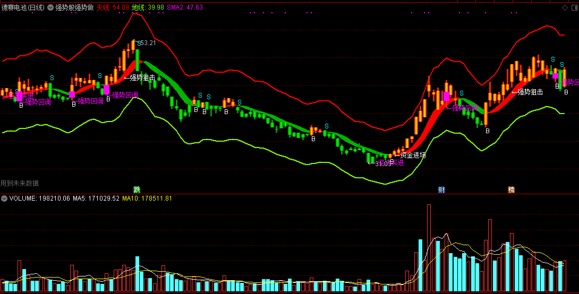Select the 强势股强势做 indicator name

74,7
